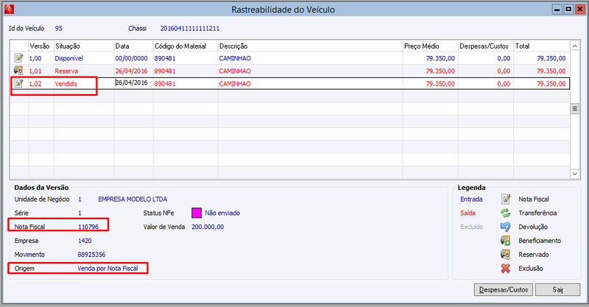Click the Saída legend label
The width and height of the screenshot is (589, 307).
pos(468,213)
